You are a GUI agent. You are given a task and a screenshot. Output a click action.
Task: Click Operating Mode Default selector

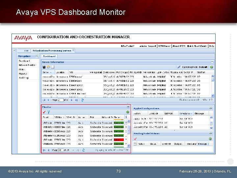[x=195, y=67]
